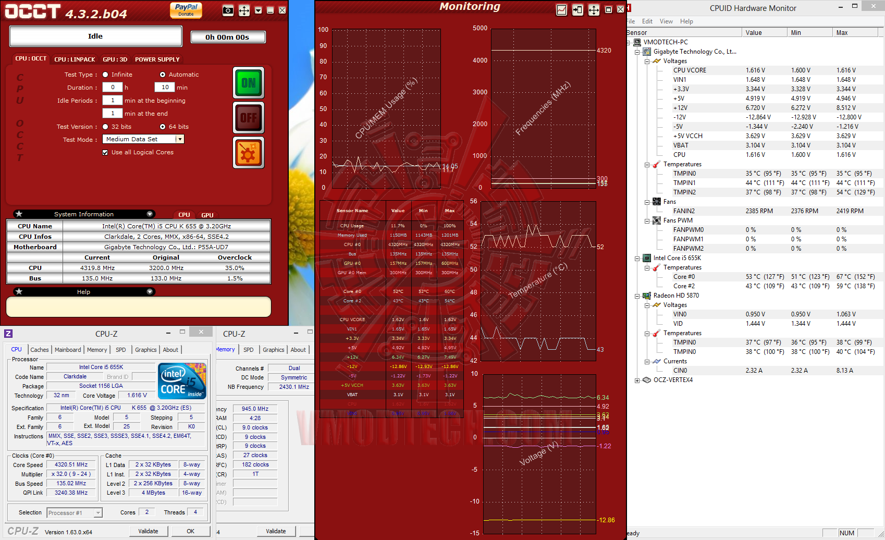Screen dimensions: 885x540
Task: Click the VMODTECH-PC computer icon
Action: click(x=637, y=42)
